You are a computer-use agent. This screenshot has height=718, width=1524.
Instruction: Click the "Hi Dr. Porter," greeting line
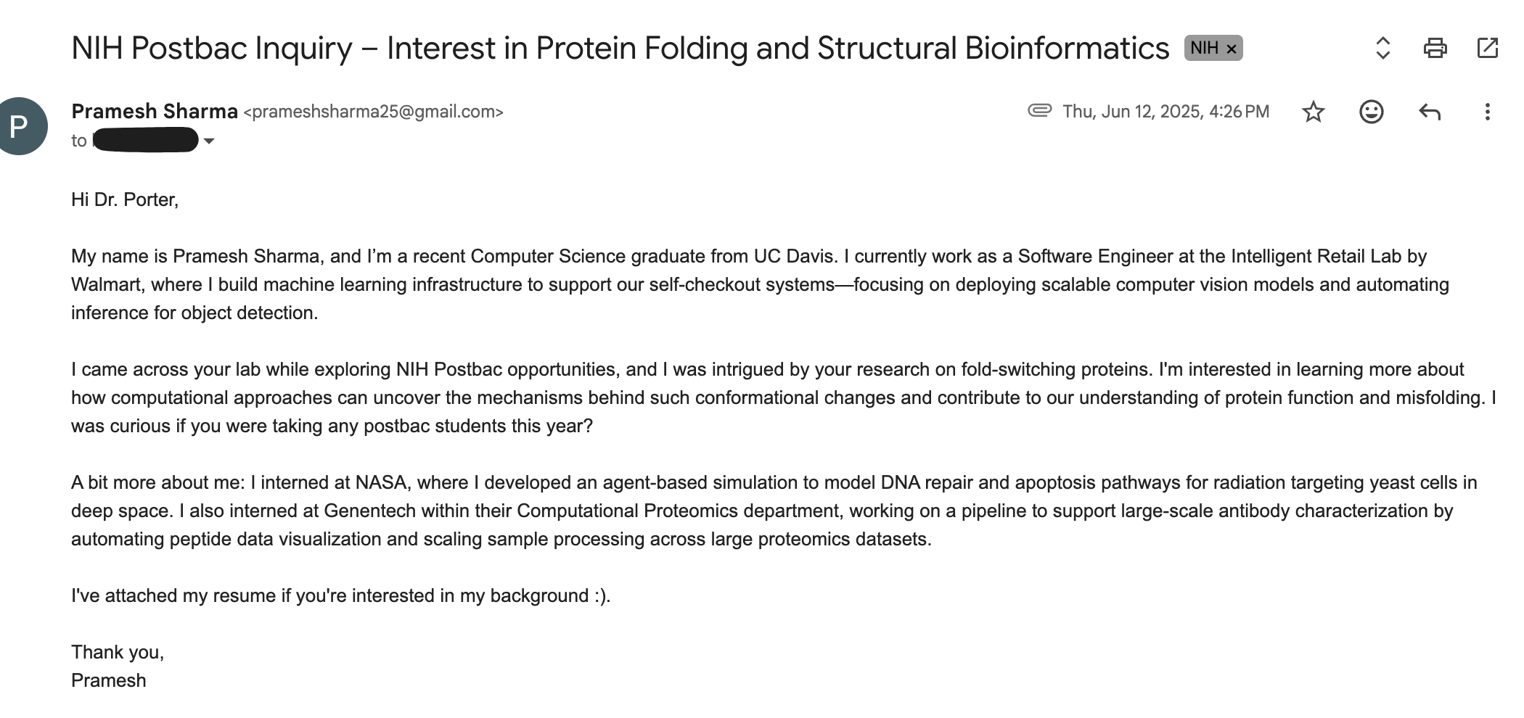(125, 199)
